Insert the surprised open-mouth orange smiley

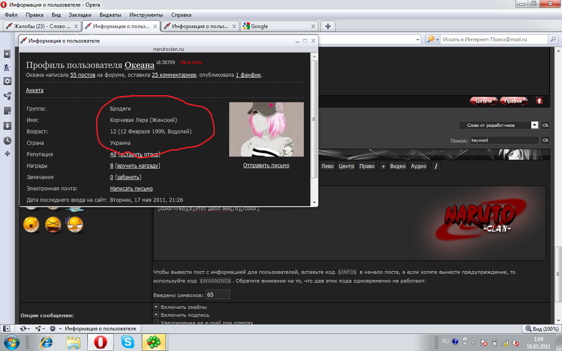point(31,225)
